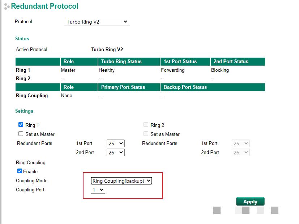The width and height of the screenshot is (299, 224).
Task: Click the Ring 2 row label in status table
Action: (23, 79)
